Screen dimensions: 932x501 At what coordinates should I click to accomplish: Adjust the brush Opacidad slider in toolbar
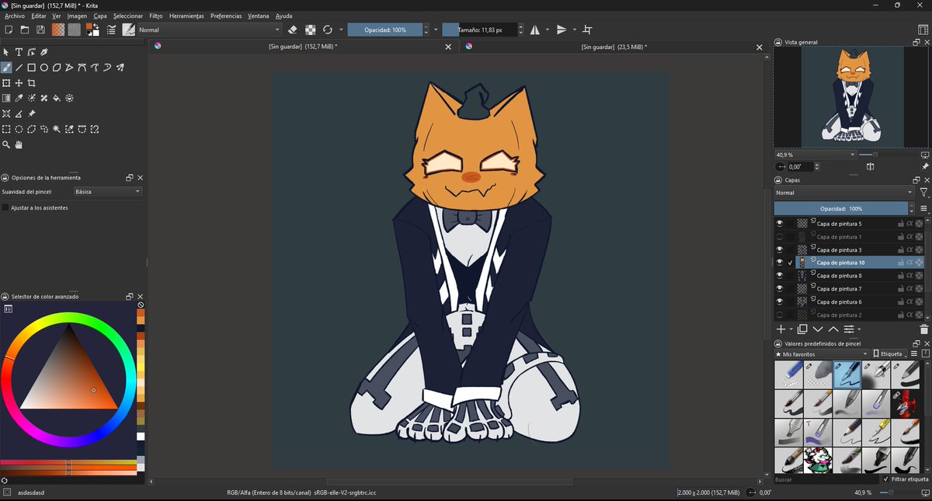click(x=385, y=30)
